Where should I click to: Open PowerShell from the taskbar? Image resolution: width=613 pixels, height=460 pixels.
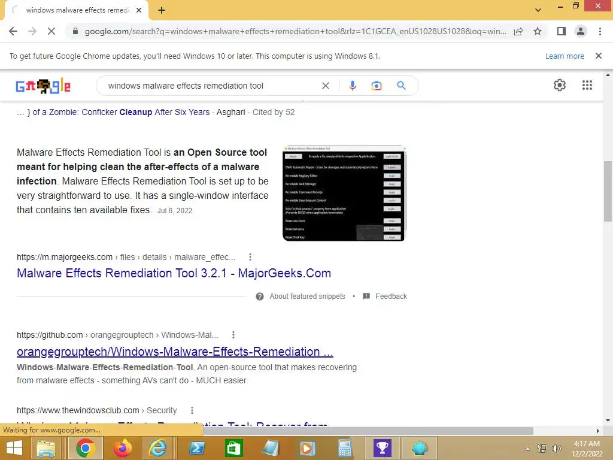[x=196, y=448]
